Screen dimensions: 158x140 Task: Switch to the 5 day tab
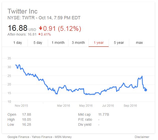pos(38,43)
